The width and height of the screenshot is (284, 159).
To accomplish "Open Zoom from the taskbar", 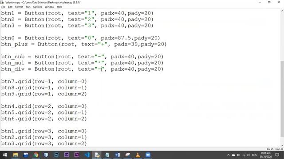I will click(148, 155).
